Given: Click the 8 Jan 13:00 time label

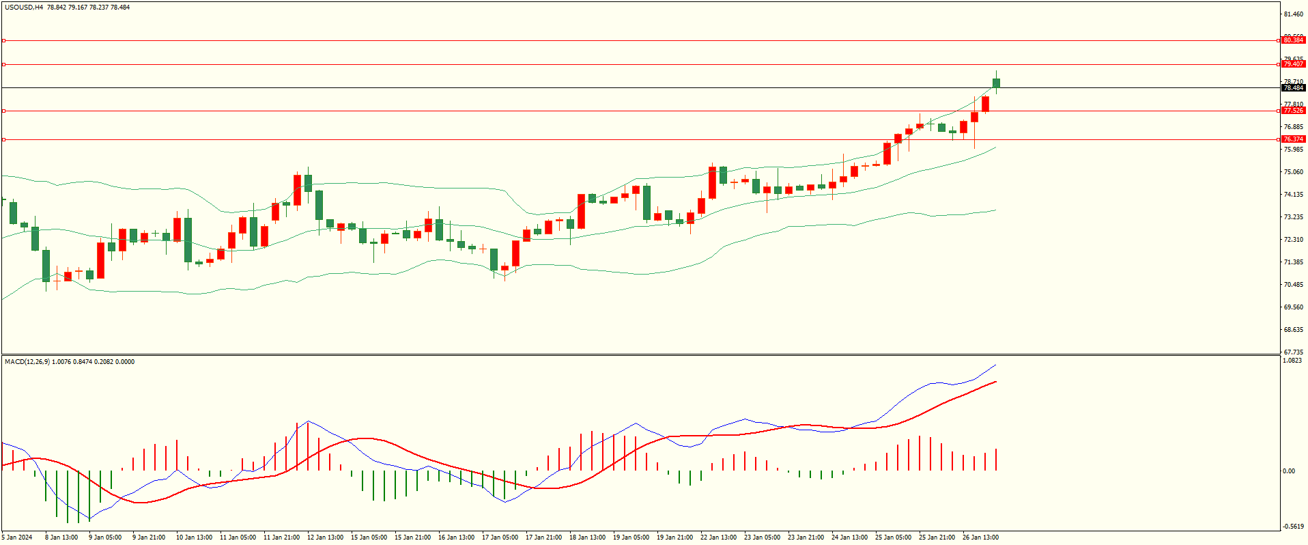Looking at the screenshot, I should [61, 537].
